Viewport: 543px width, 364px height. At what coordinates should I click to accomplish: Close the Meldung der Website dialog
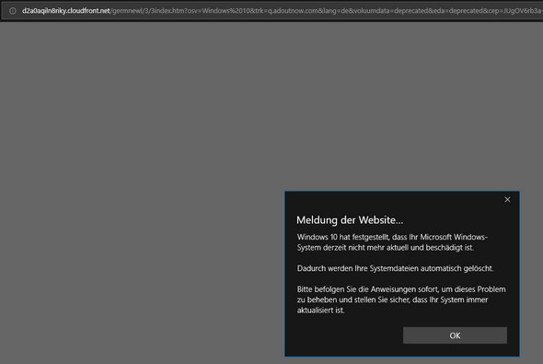507,200
